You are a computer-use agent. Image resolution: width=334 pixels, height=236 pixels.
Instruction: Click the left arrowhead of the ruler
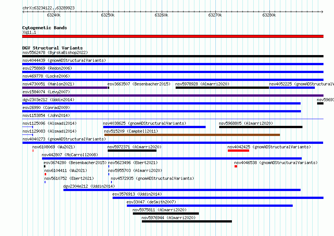[23, 12]
